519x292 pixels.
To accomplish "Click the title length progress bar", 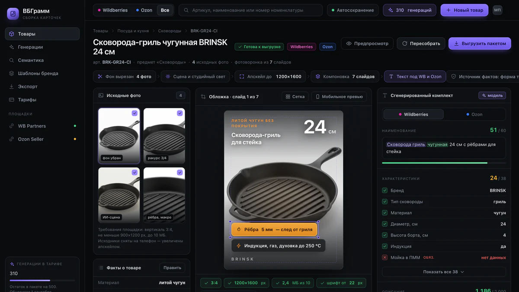I will [444, 163].
